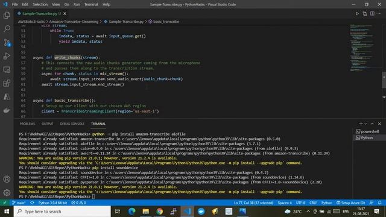Open the Extensions view
Screen dimensions: 386x217
point(7,83)
